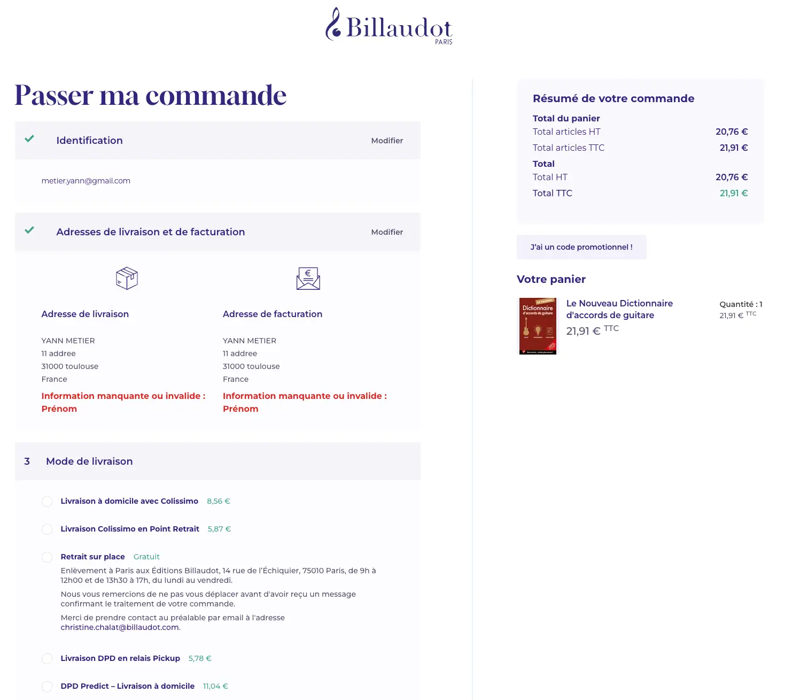
Task: Click the Billaudot logo
Action: tap(389, 28)
